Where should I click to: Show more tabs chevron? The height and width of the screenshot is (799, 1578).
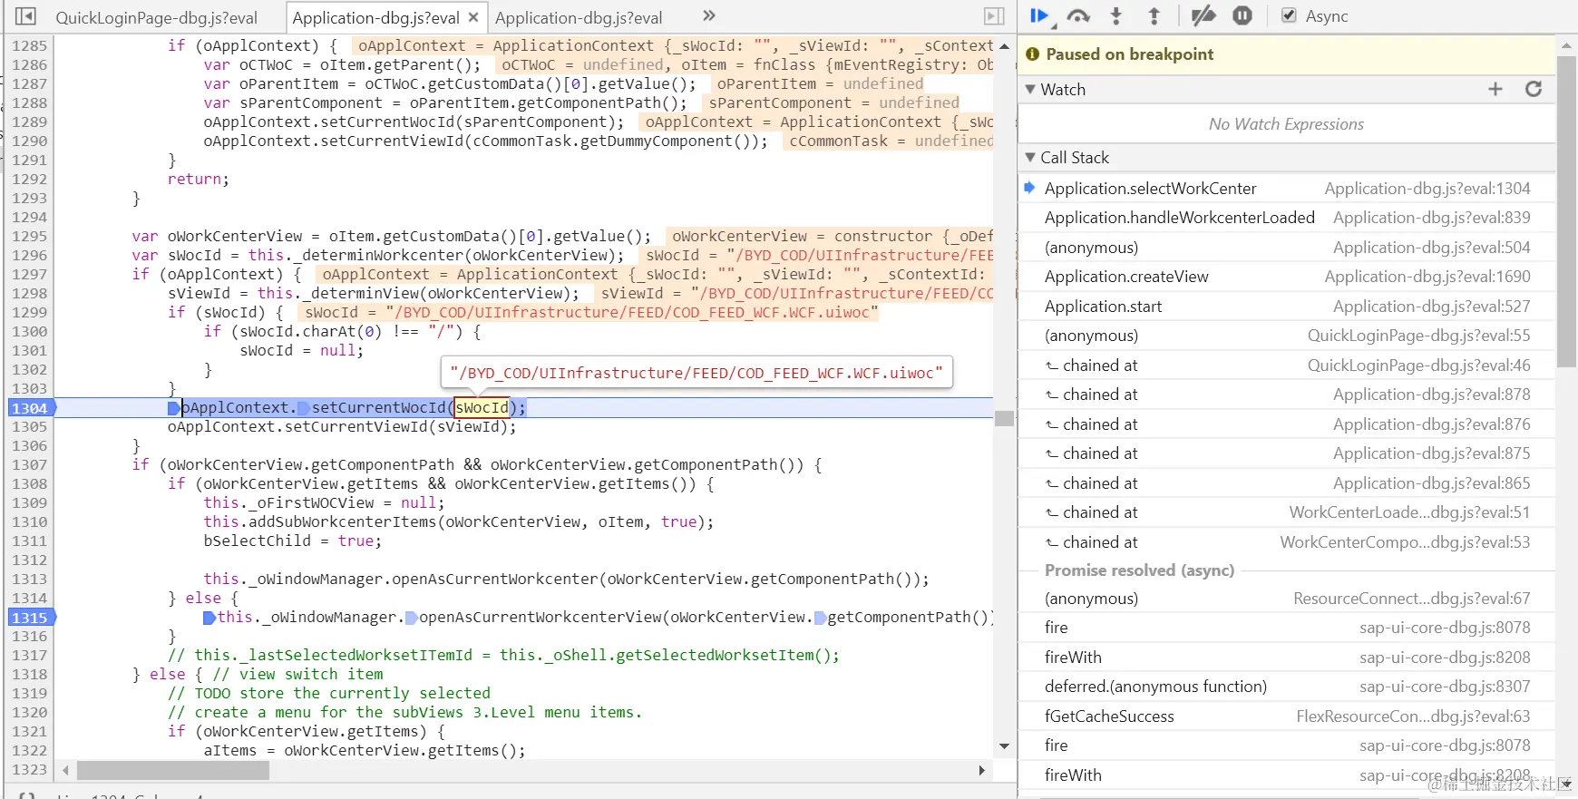(x=709, y=16)
